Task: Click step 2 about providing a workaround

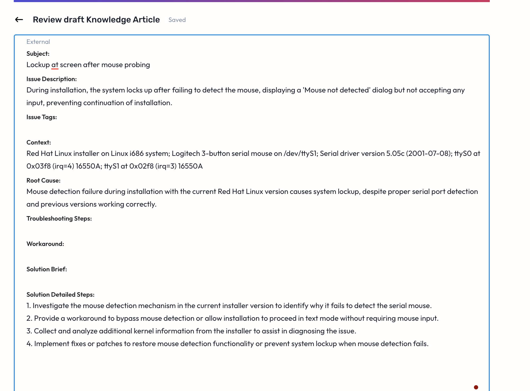Action: [233, 319]
